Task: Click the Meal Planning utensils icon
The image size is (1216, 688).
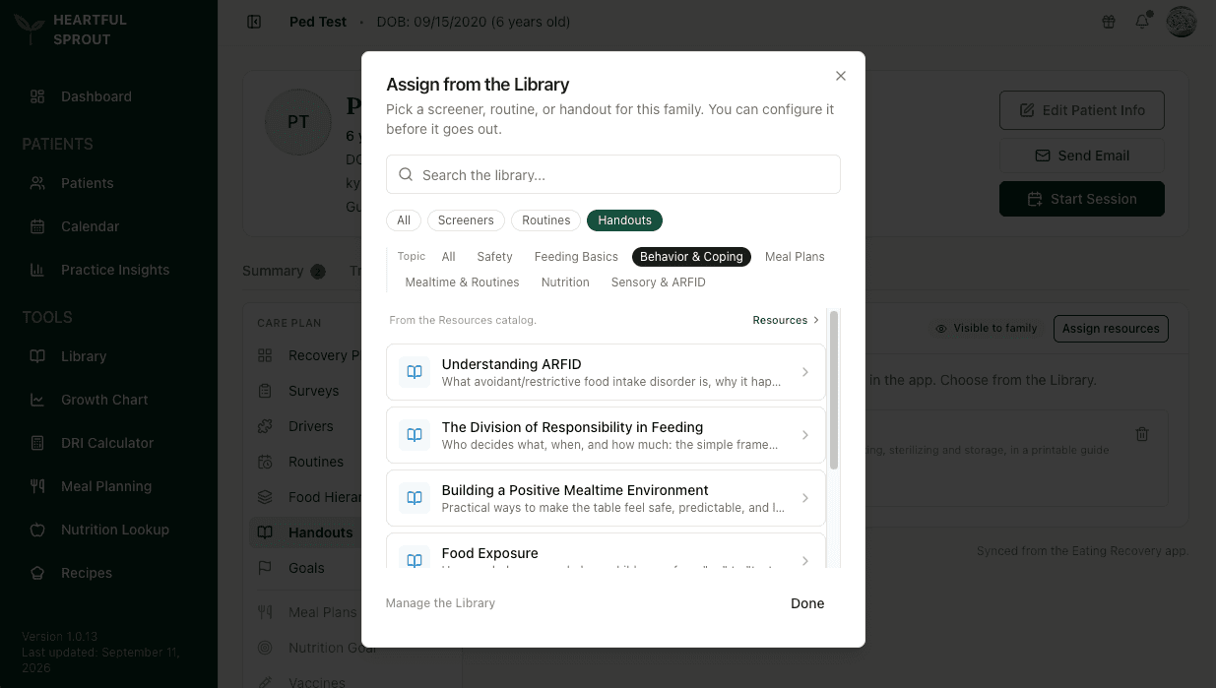Action: pos(37,486)
